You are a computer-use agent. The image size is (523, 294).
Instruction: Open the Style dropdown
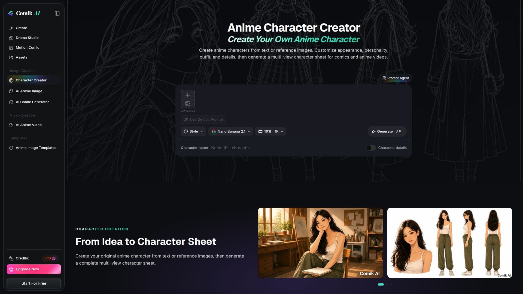point(193,131)
